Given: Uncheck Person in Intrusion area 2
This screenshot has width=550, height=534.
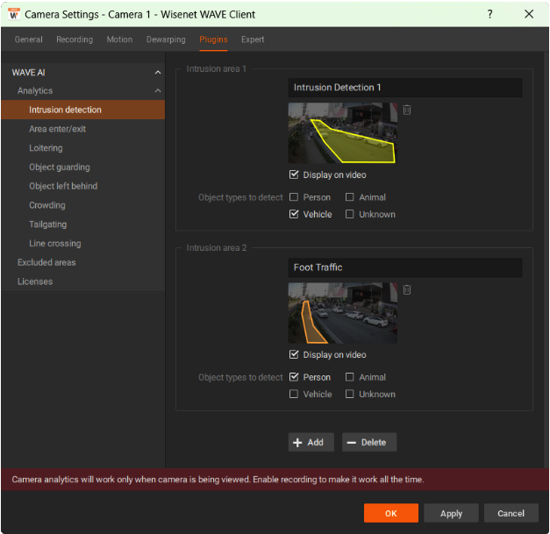Looking at the screenshot, I should pyautogui.click(x=294, y=377).
